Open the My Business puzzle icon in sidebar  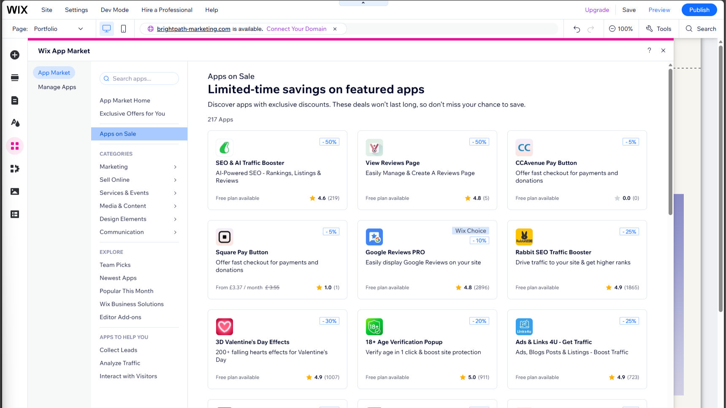(15, 169)
